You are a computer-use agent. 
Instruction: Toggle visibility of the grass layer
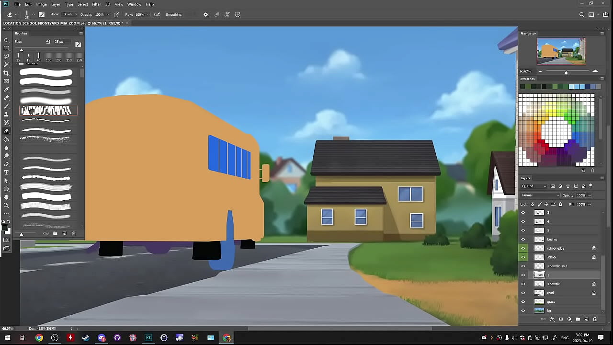coord(523,301)
